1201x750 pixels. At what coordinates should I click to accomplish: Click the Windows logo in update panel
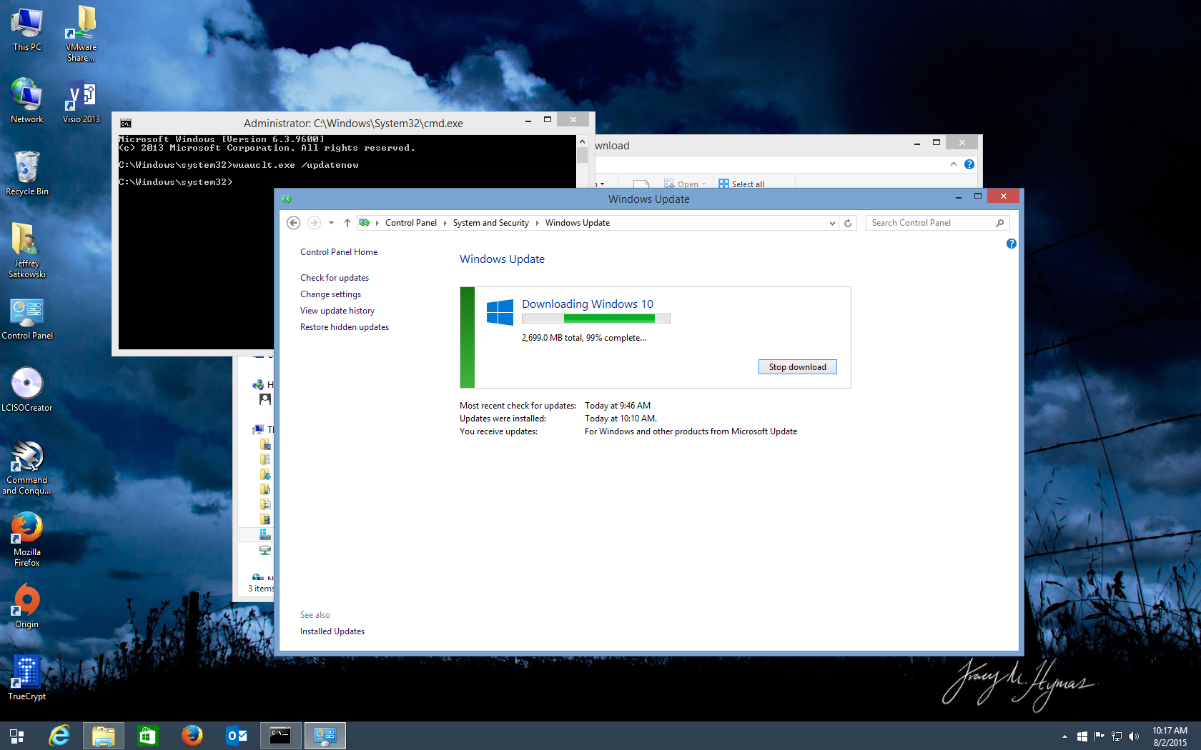click(500, 312)
